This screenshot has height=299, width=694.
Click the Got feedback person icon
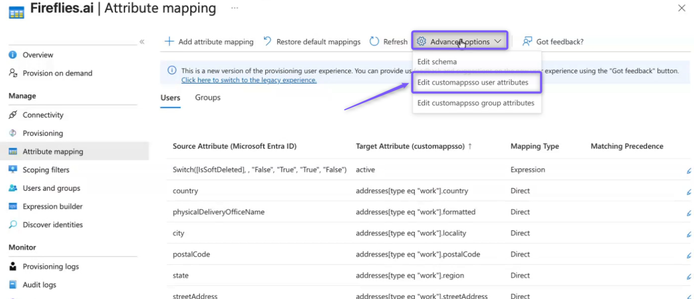pos(527,41)
